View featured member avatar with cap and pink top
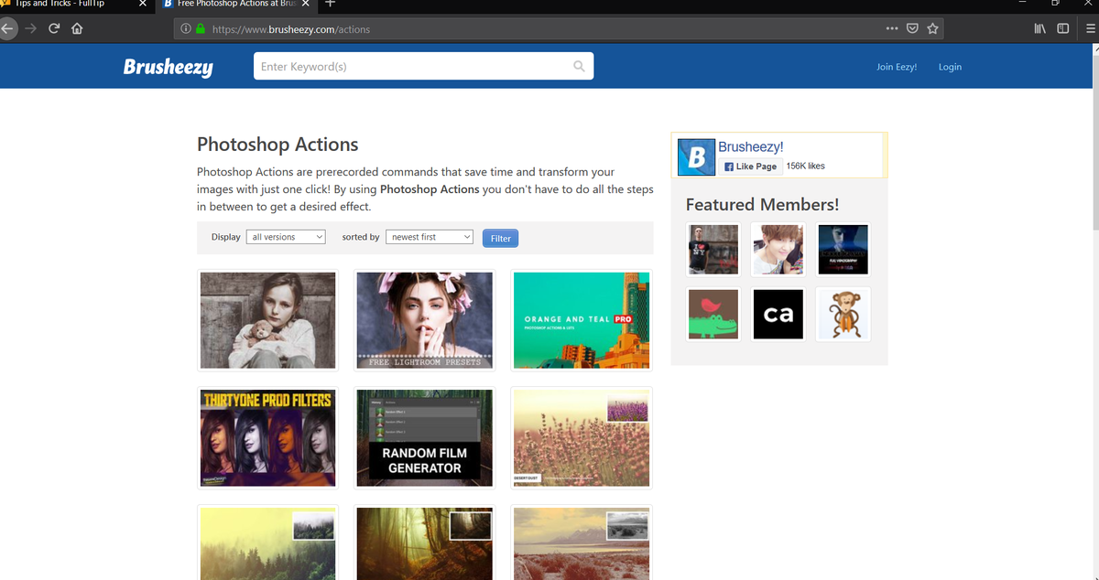 tap(778, 250)
